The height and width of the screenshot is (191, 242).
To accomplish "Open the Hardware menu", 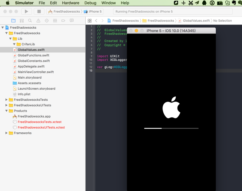I will coord(70,3).
